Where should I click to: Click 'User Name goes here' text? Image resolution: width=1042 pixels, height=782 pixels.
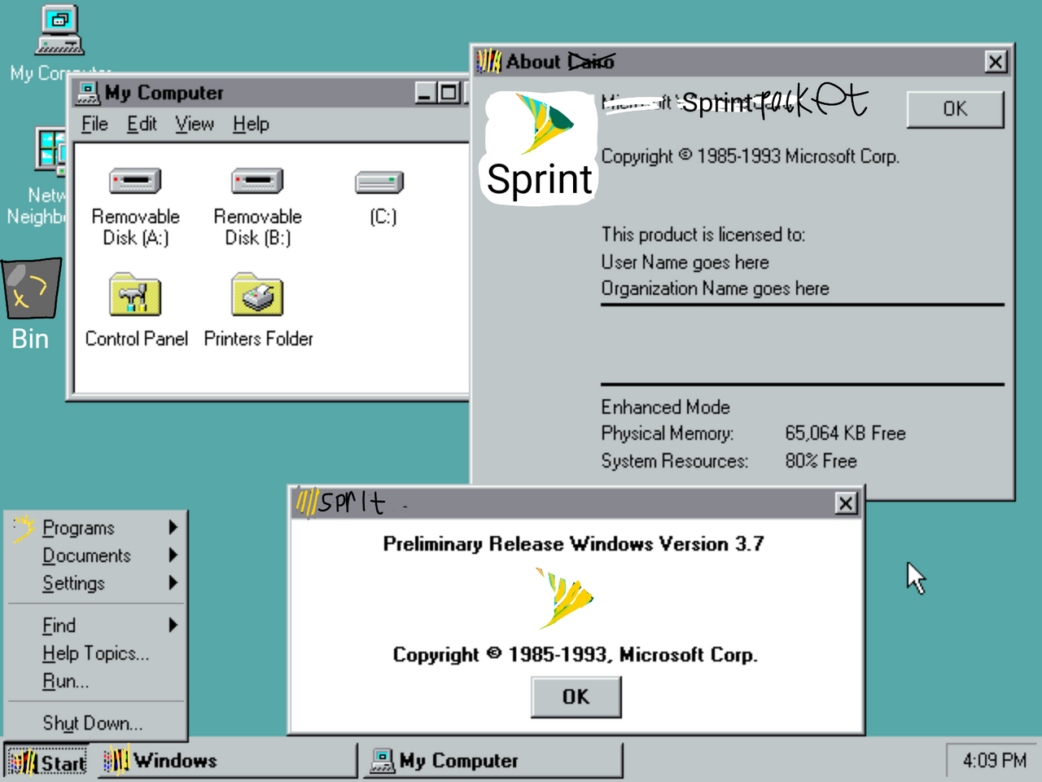click(x=685, y=262)
